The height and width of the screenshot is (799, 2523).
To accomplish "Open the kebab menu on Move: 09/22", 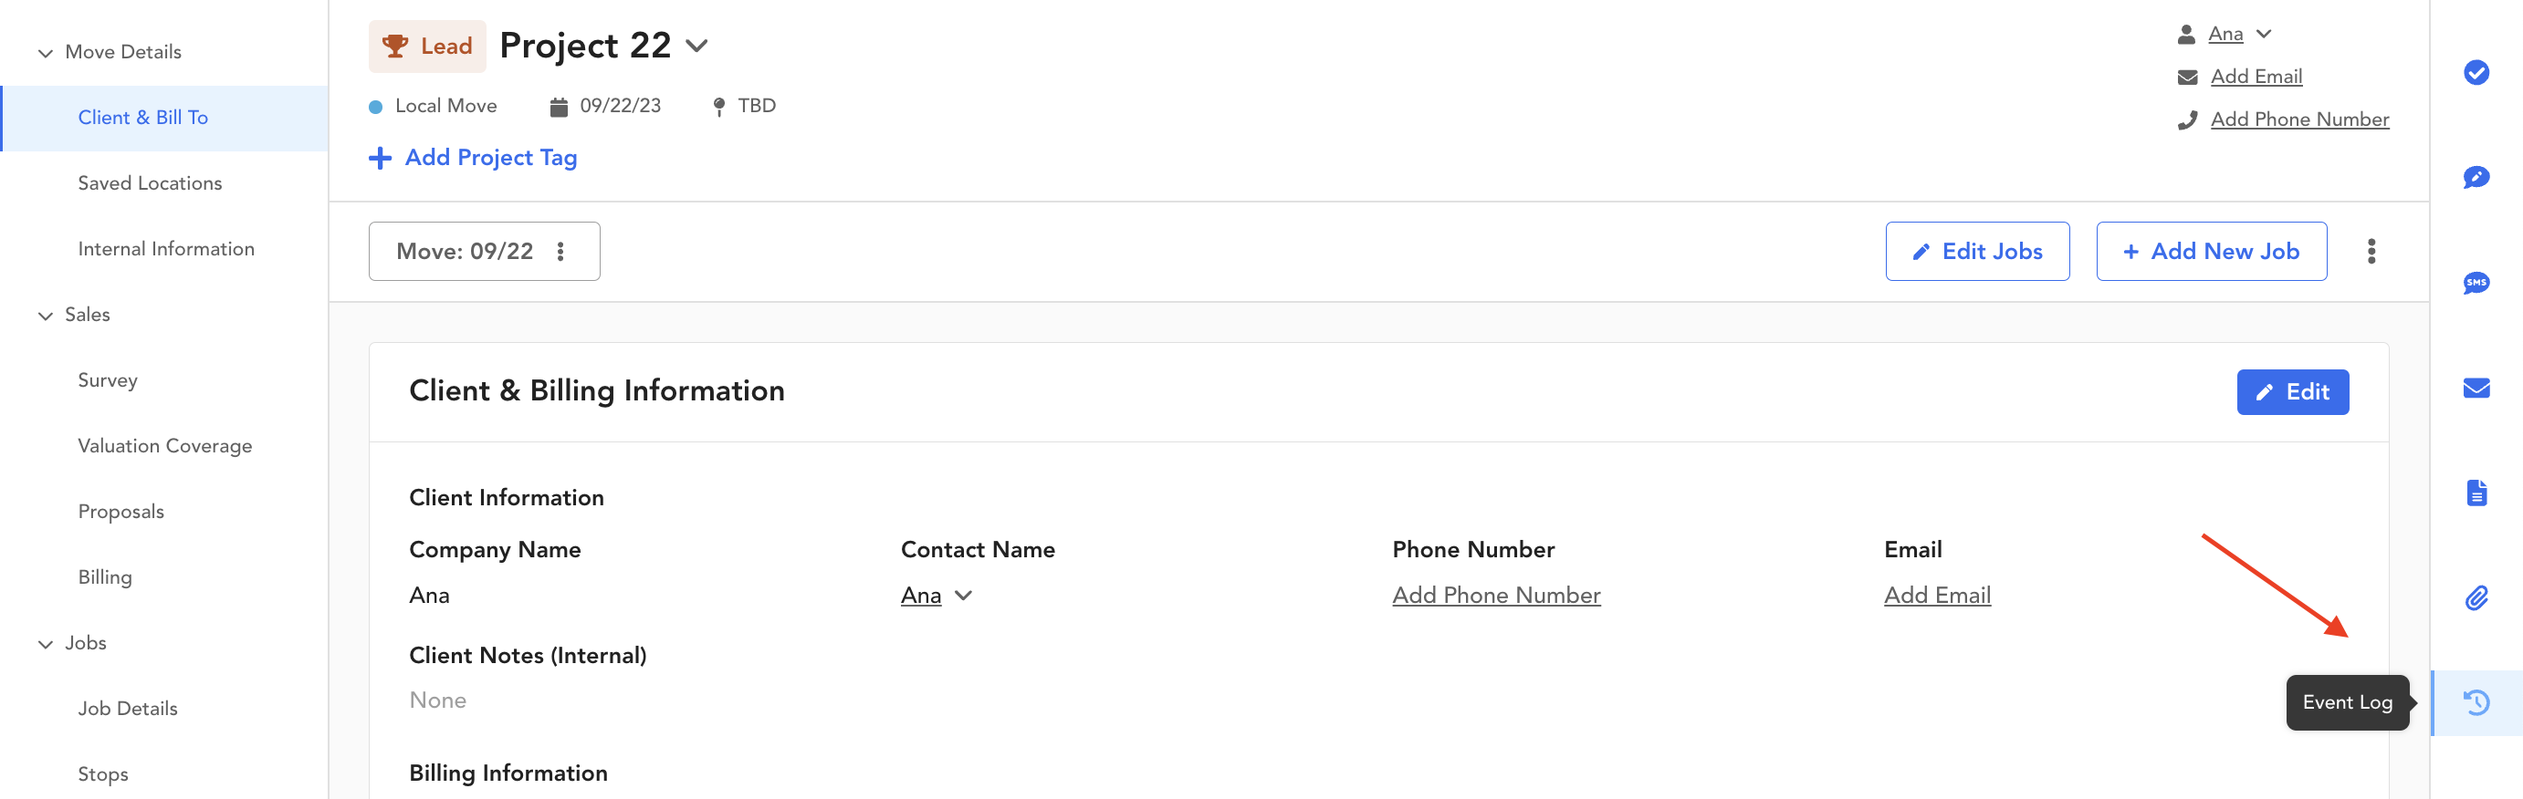I will click(x=561, y=252).
